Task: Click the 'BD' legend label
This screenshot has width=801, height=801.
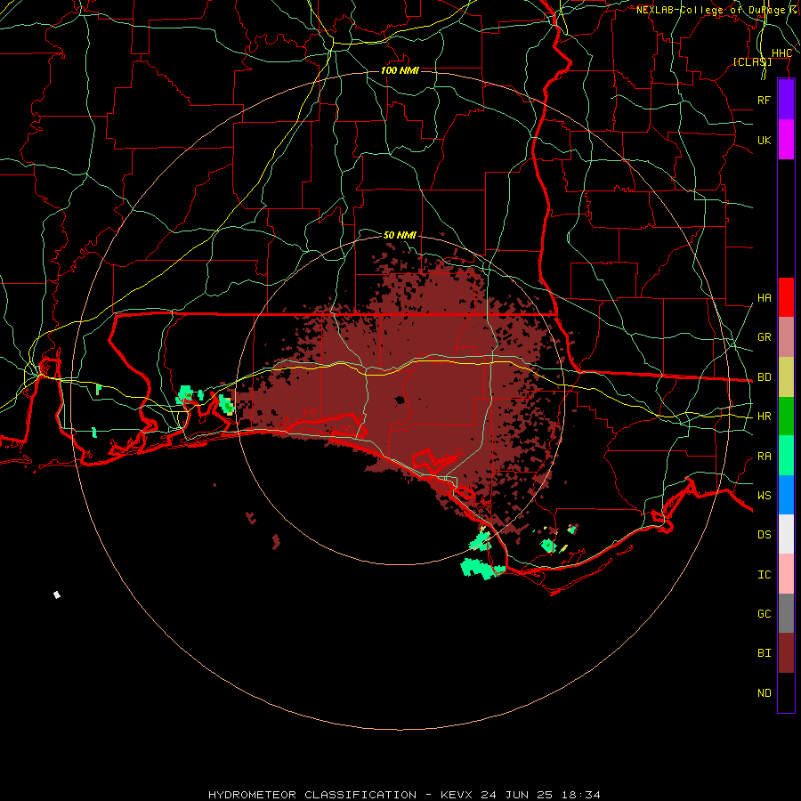Action: pyautogui.click(x=764, y=377)
